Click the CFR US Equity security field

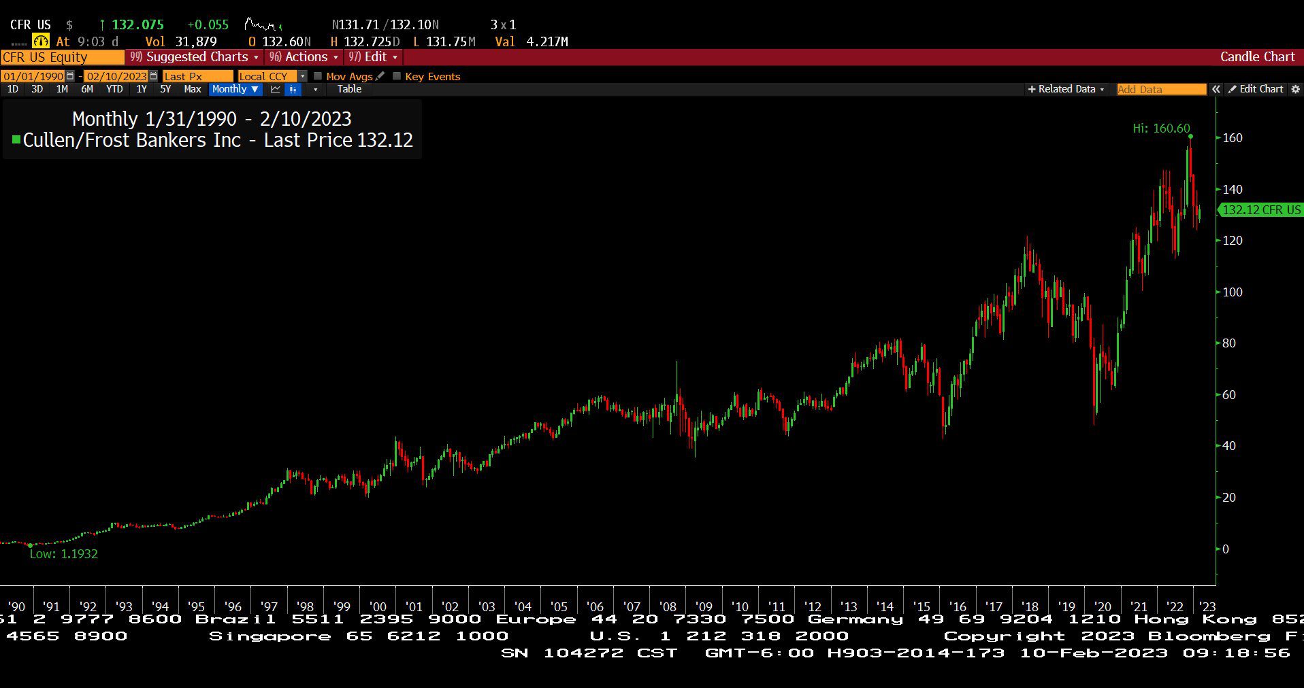[62, 57]
